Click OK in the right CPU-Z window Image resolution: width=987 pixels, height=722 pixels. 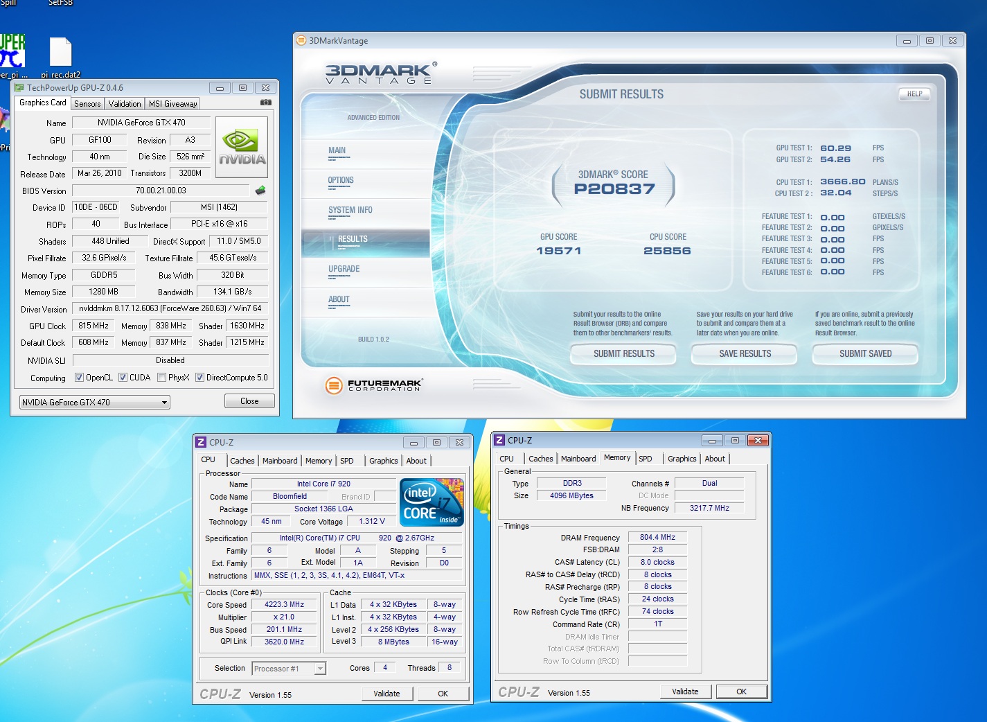pyautogui.click(x=742, y=692)
